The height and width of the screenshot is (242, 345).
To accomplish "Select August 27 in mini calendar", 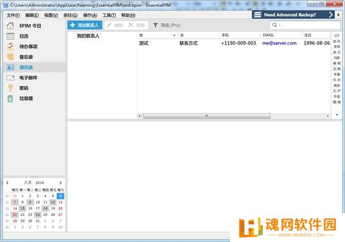I will pos(60,214).
